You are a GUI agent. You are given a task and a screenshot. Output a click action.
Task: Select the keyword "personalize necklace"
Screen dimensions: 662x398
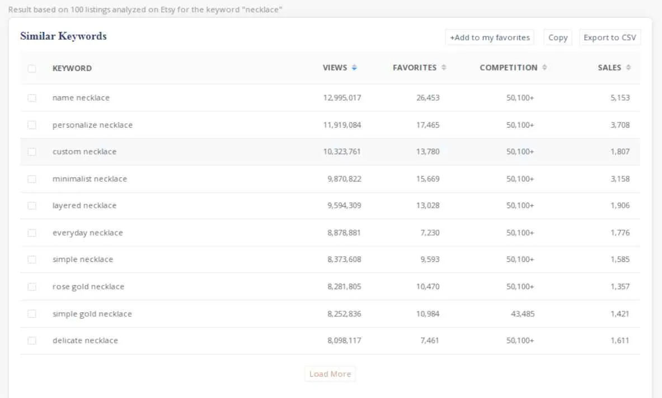[x=92, y=125]
